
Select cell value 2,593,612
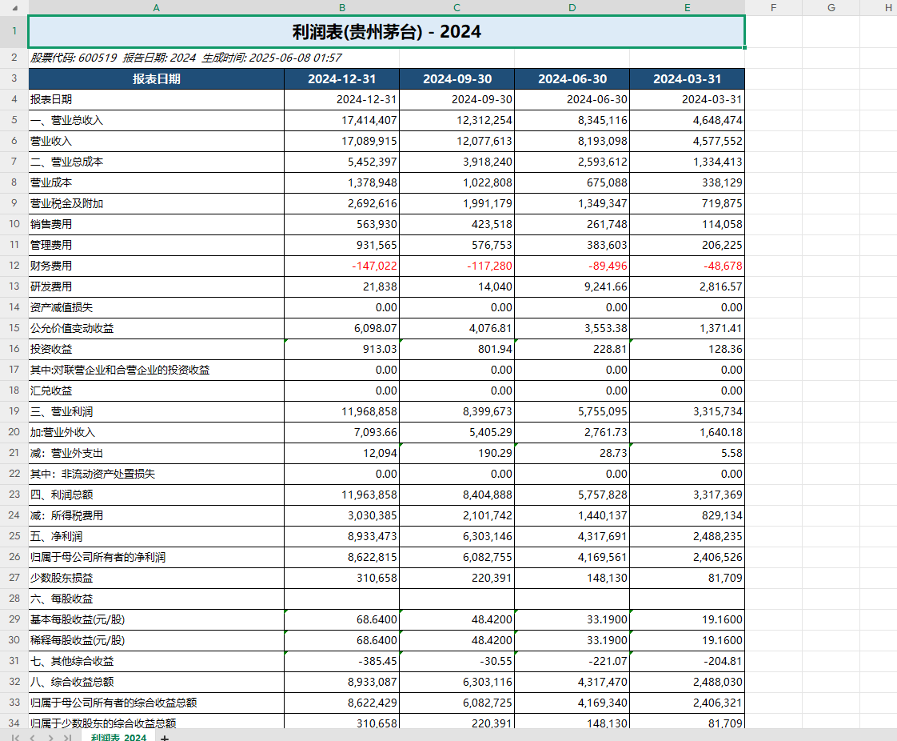click(572, 162)
